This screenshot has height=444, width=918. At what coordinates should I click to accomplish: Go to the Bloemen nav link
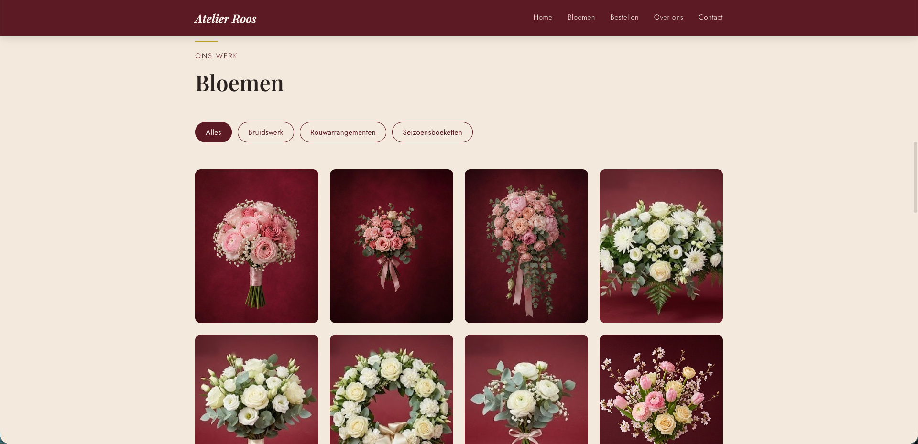click(581, 17)
